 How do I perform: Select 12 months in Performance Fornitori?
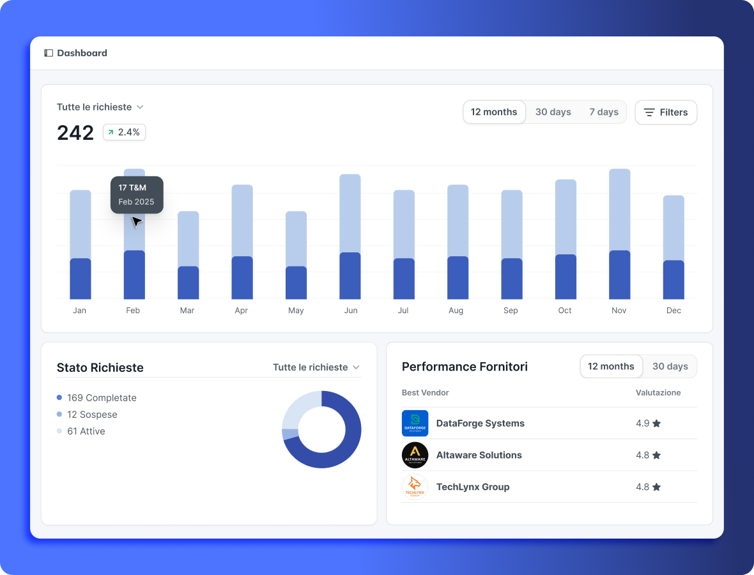pos(611,366)
